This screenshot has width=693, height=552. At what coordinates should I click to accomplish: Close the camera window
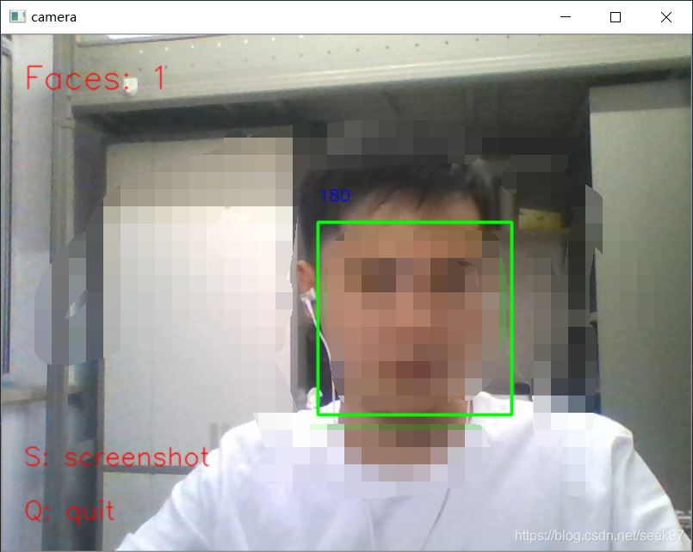(x=666, y=17)
